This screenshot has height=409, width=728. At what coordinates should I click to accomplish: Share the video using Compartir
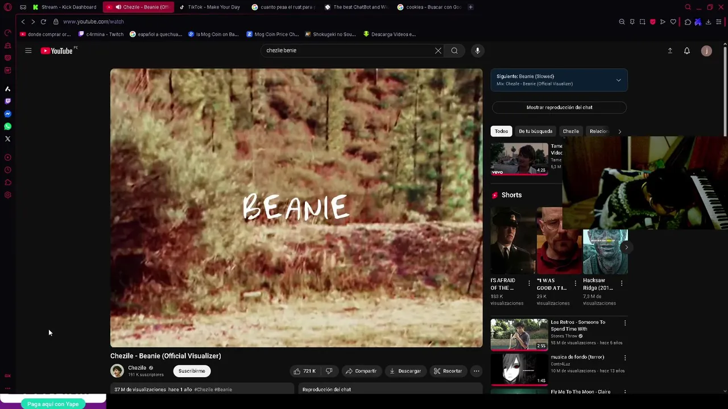tap(361, 371)
